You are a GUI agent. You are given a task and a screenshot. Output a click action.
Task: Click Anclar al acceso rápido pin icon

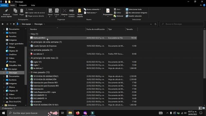6,11
